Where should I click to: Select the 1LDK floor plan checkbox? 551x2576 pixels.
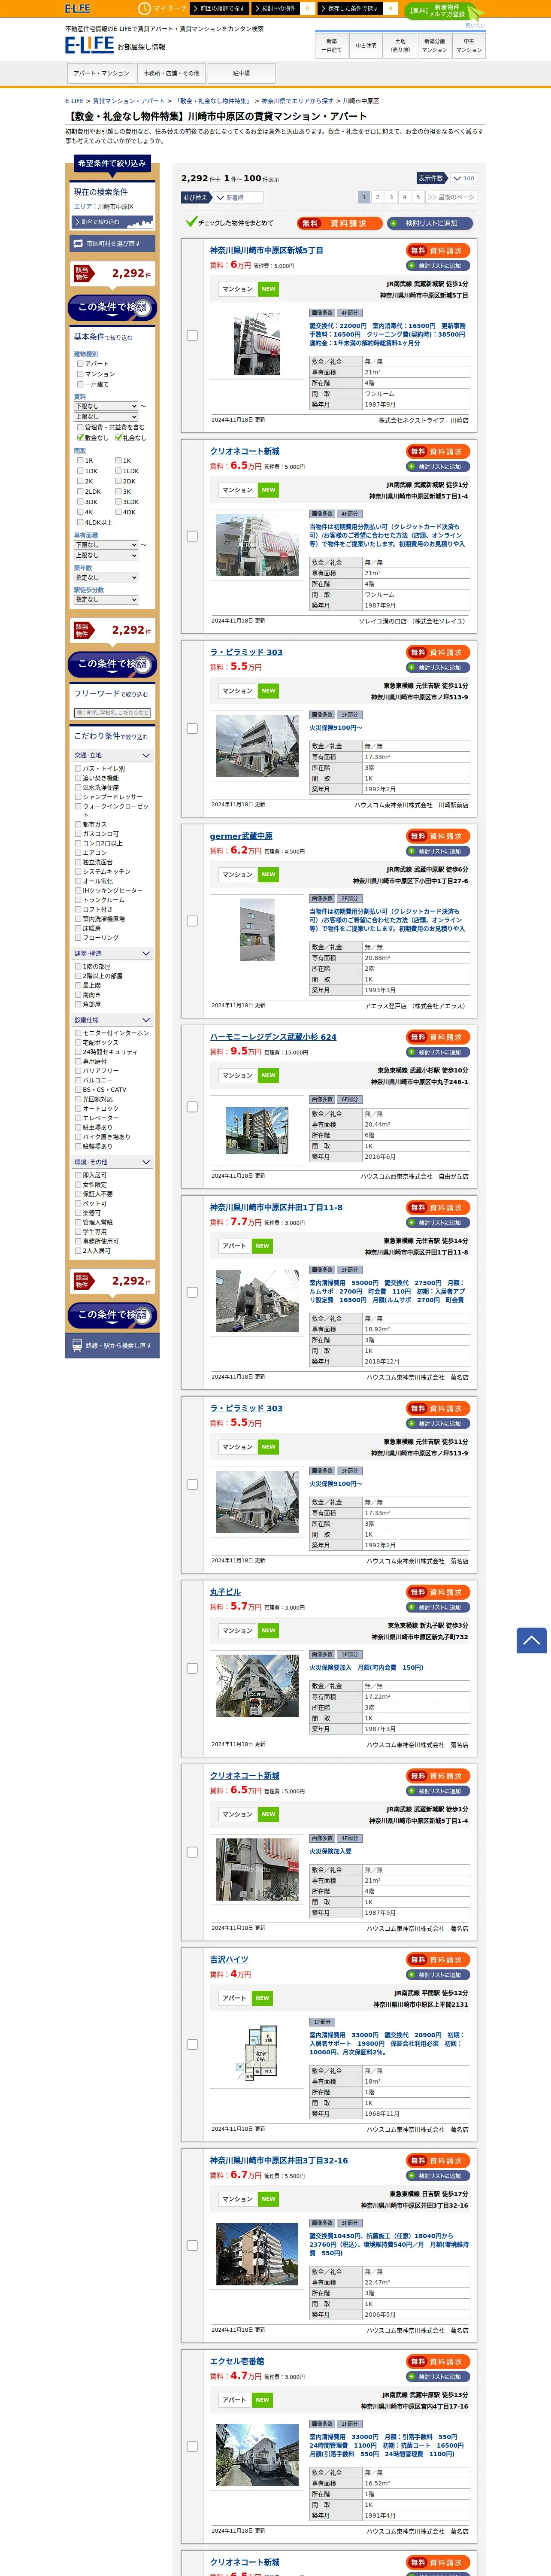[118, 471]
